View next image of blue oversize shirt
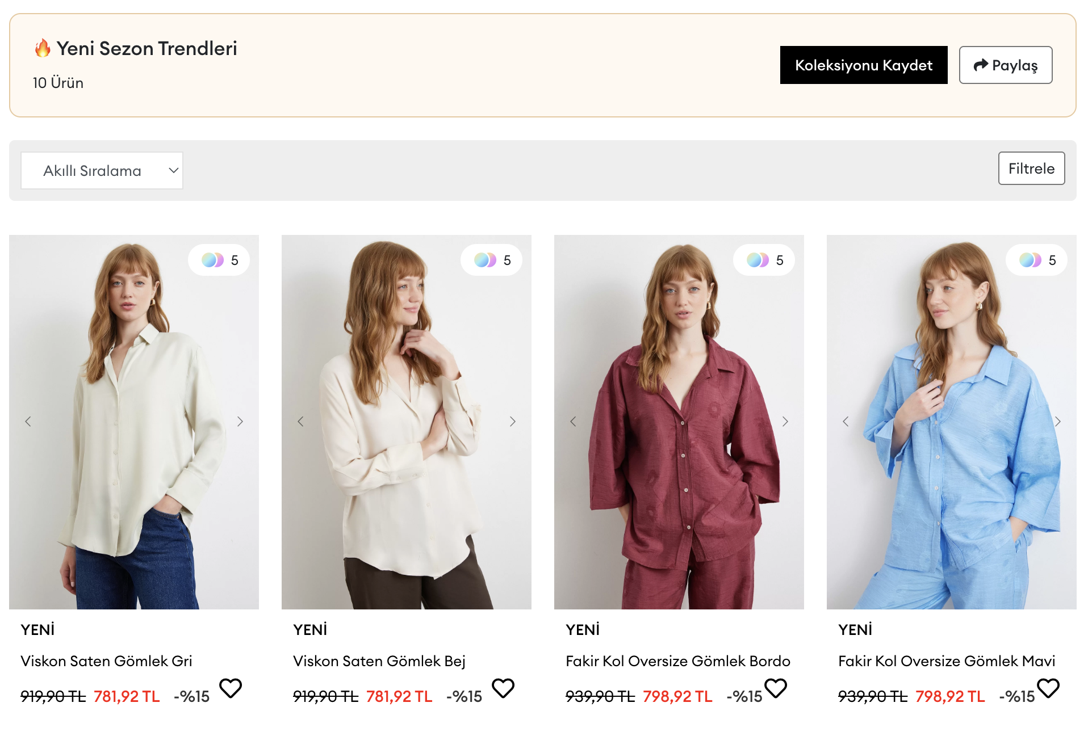This screenshot has width=1088, height=732. [1058, 422]
